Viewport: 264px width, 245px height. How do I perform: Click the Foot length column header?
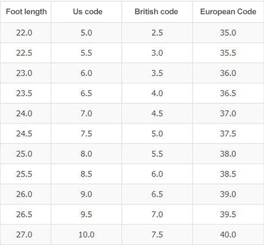point(26,12)
